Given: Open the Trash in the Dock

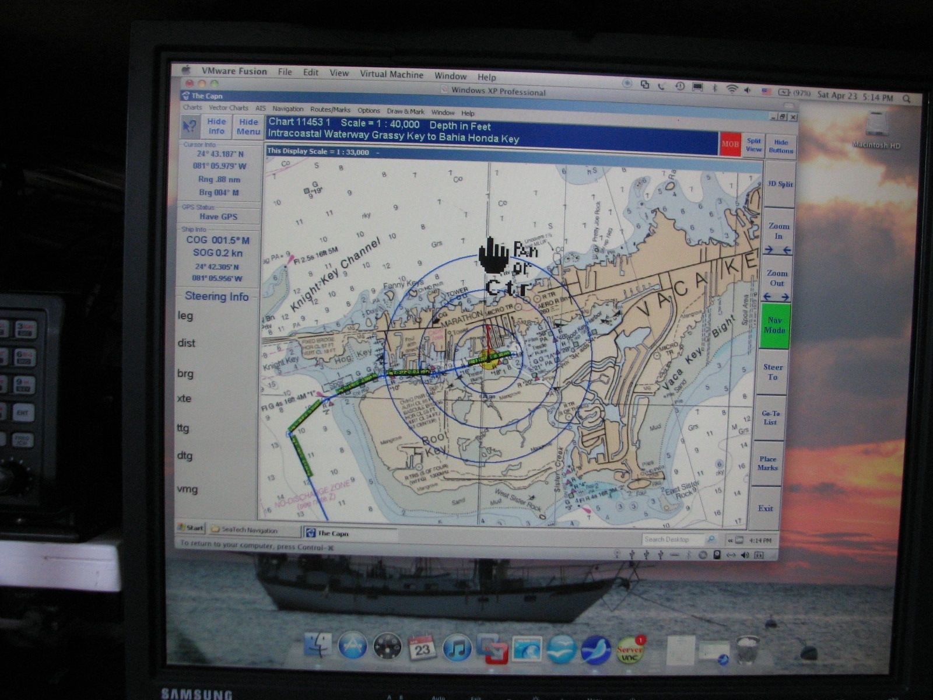Looking at the screenshot, I should [x=747, y=650].
